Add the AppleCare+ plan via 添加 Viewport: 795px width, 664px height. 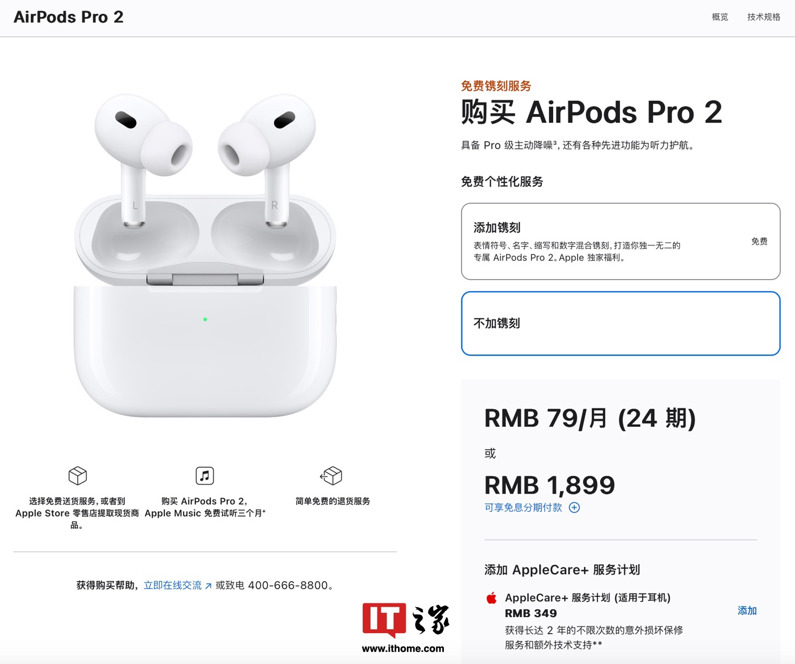[747, 611]
